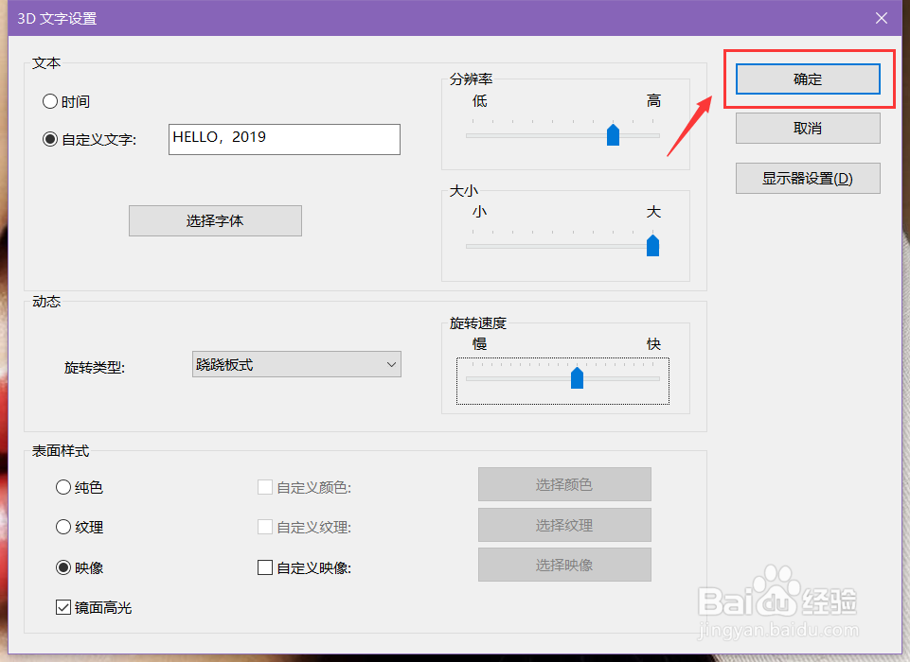Enable the 自定义映像 checkbox
Image resolution: width=910 pixels, height=662 pixels.
tap(265, 566)
